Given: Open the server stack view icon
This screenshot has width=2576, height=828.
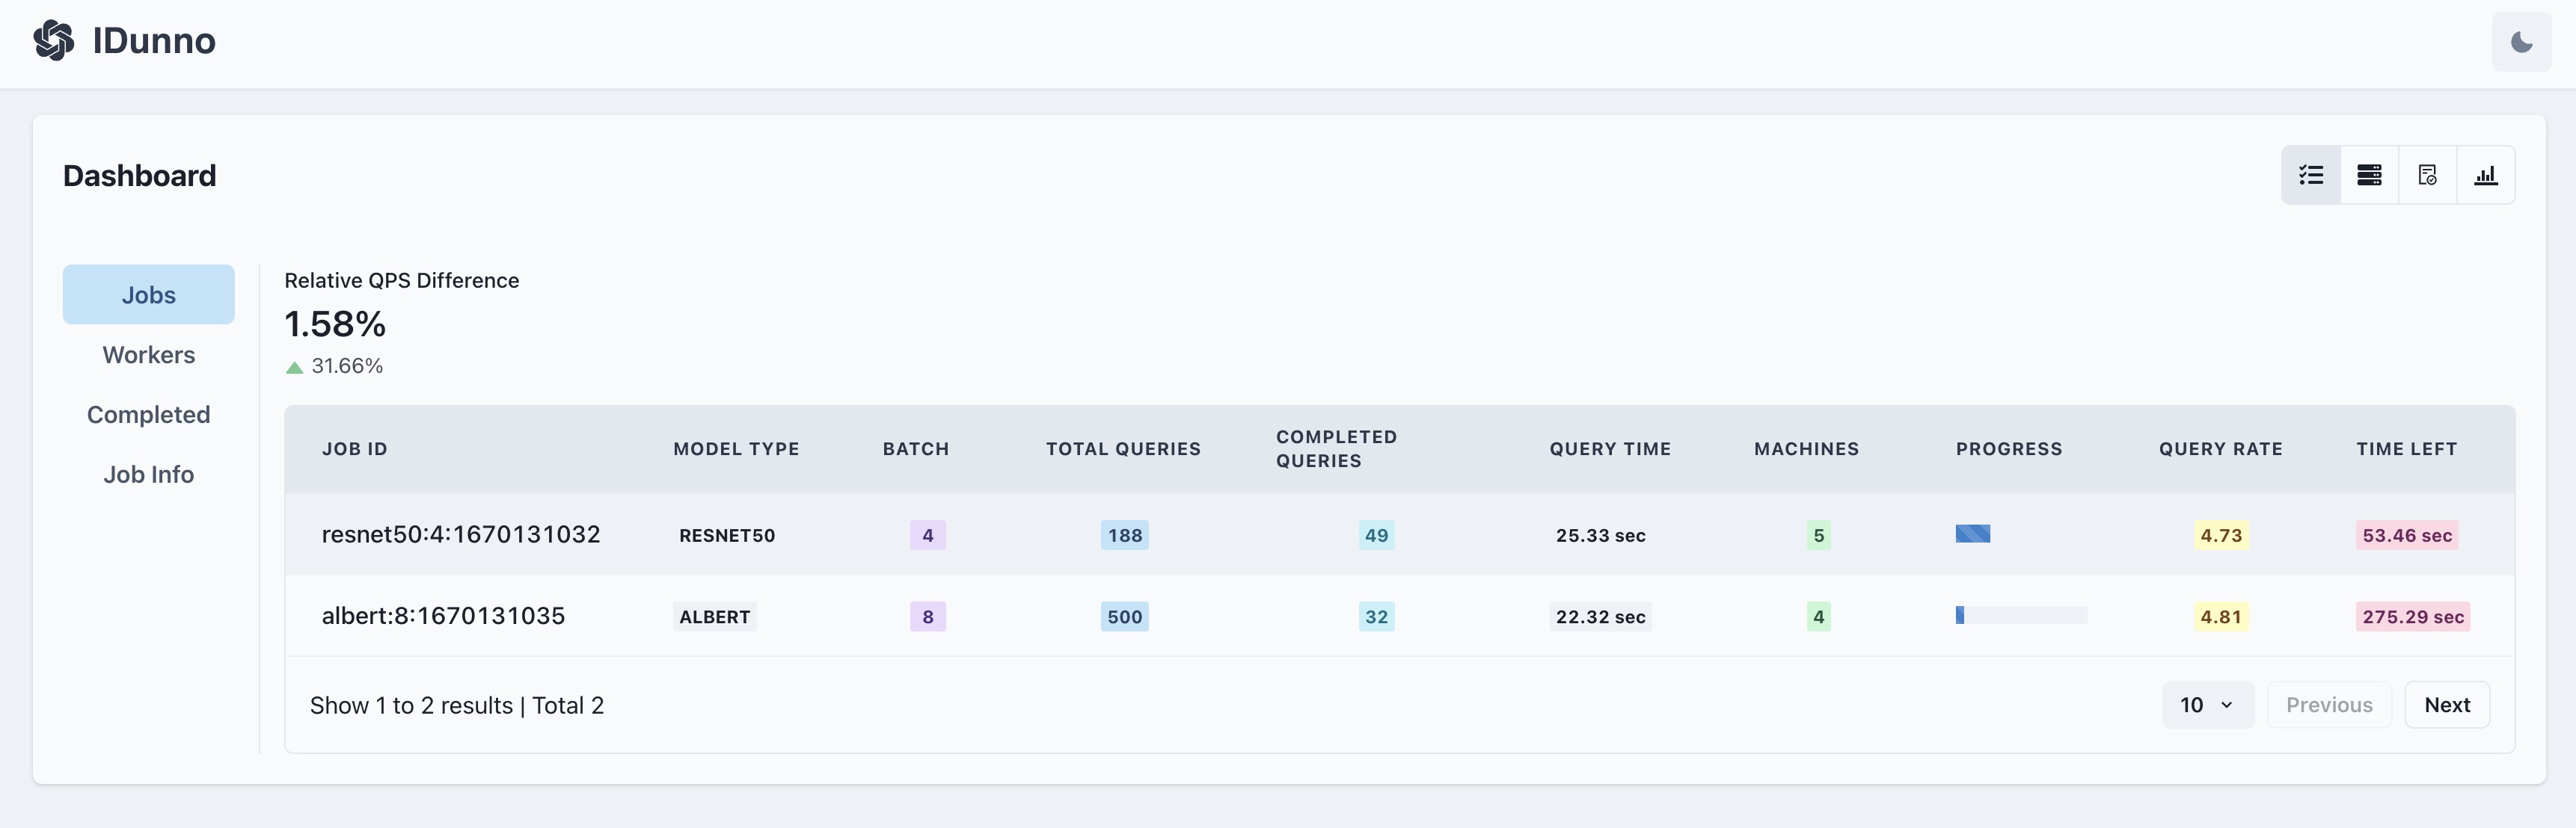Looking at the screenshot, I should [x=2368, y=176].
